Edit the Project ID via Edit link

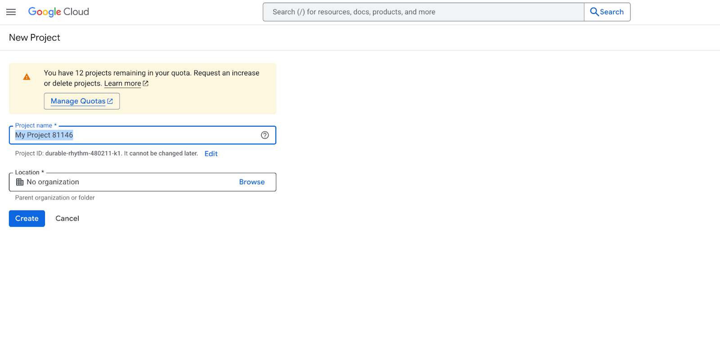(x=211, y=154)
